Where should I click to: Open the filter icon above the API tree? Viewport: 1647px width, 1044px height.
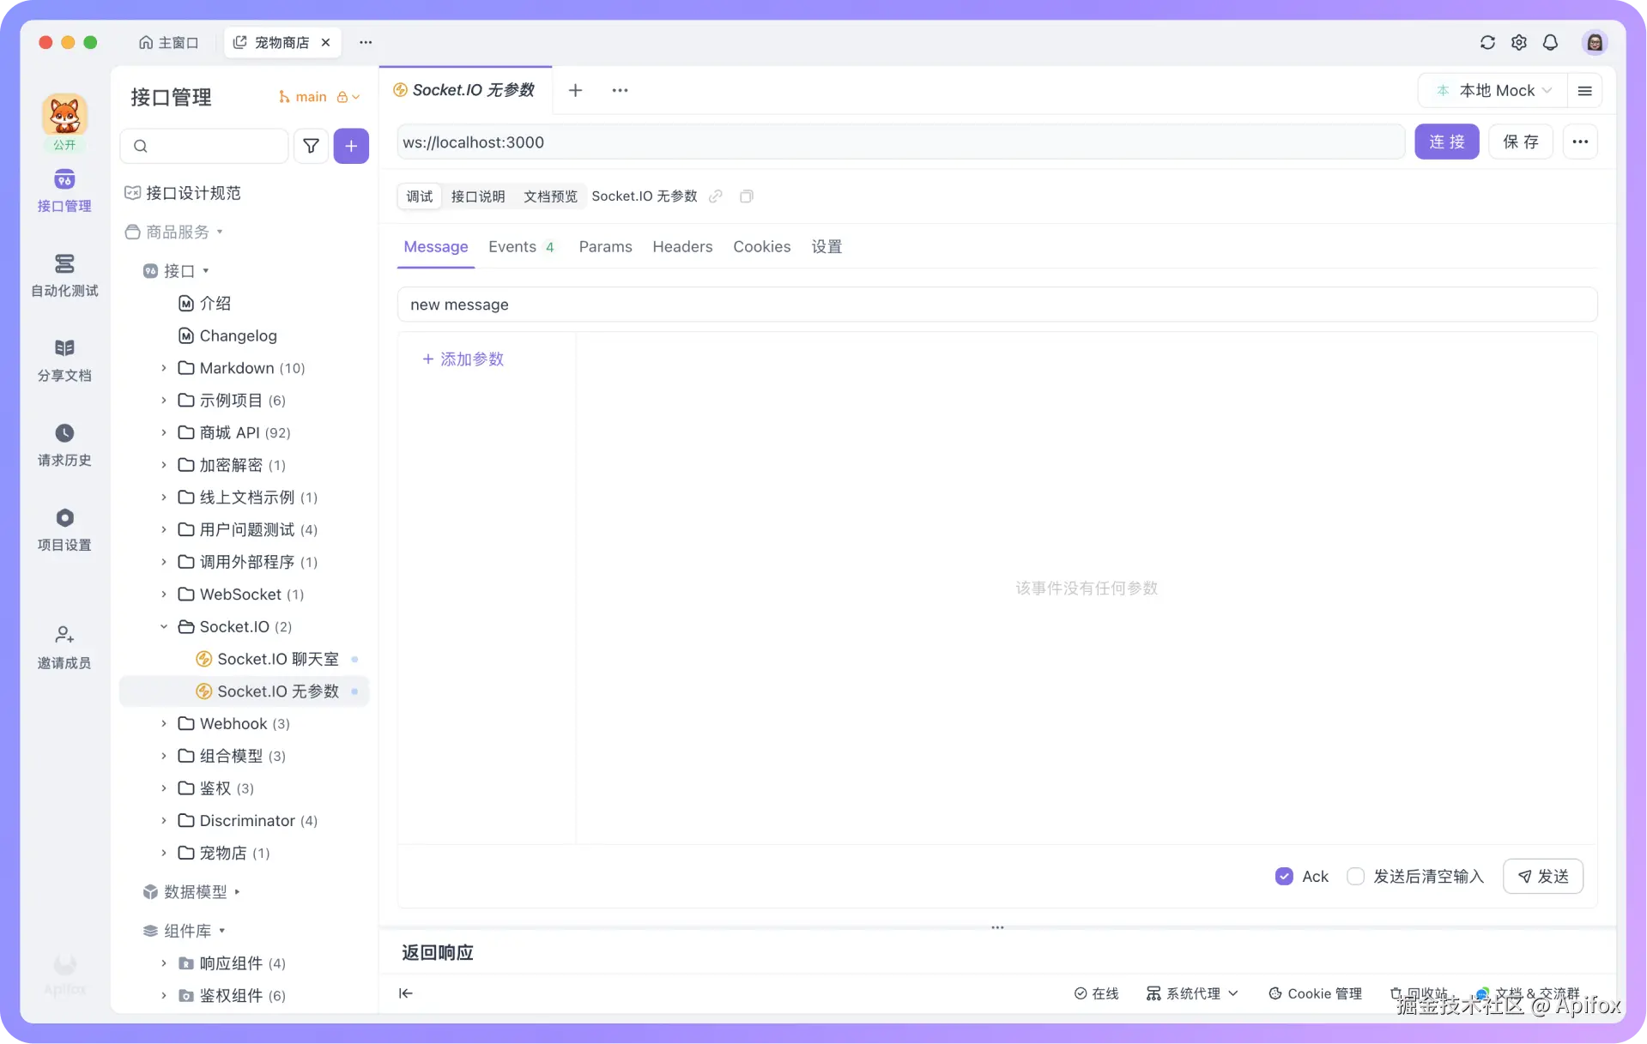point(311,146)
